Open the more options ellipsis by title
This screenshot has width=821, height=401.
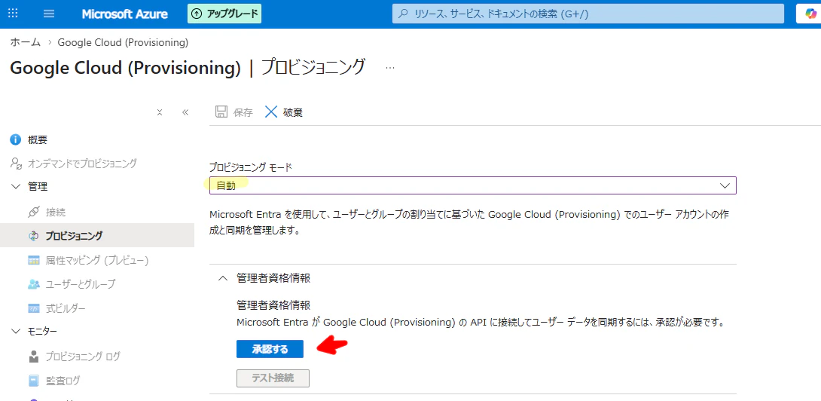click(390, 68)
